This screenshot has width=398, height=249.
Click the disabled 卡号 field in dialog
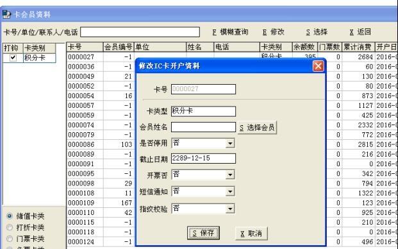[x=203, y=89]
